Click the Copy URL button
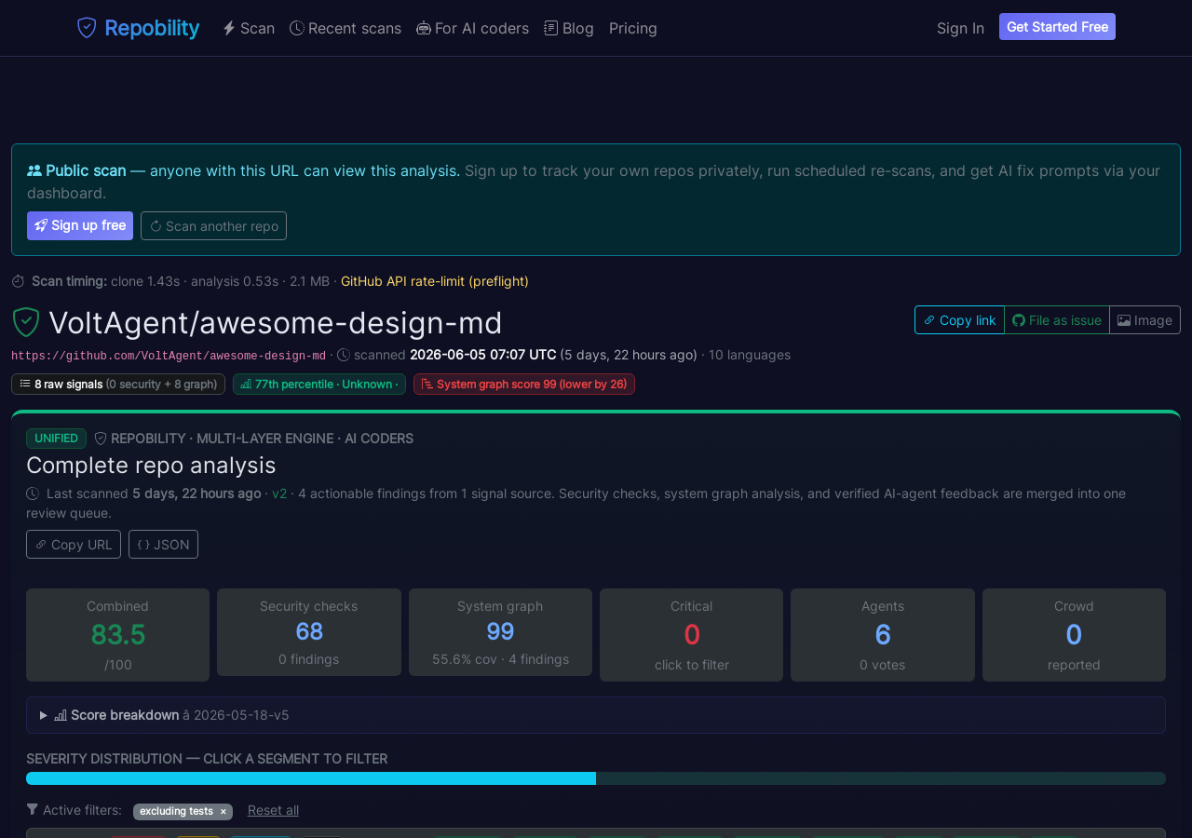This screenshot has width=1192, height=838. pyautogui.click(x=74, y=544)
